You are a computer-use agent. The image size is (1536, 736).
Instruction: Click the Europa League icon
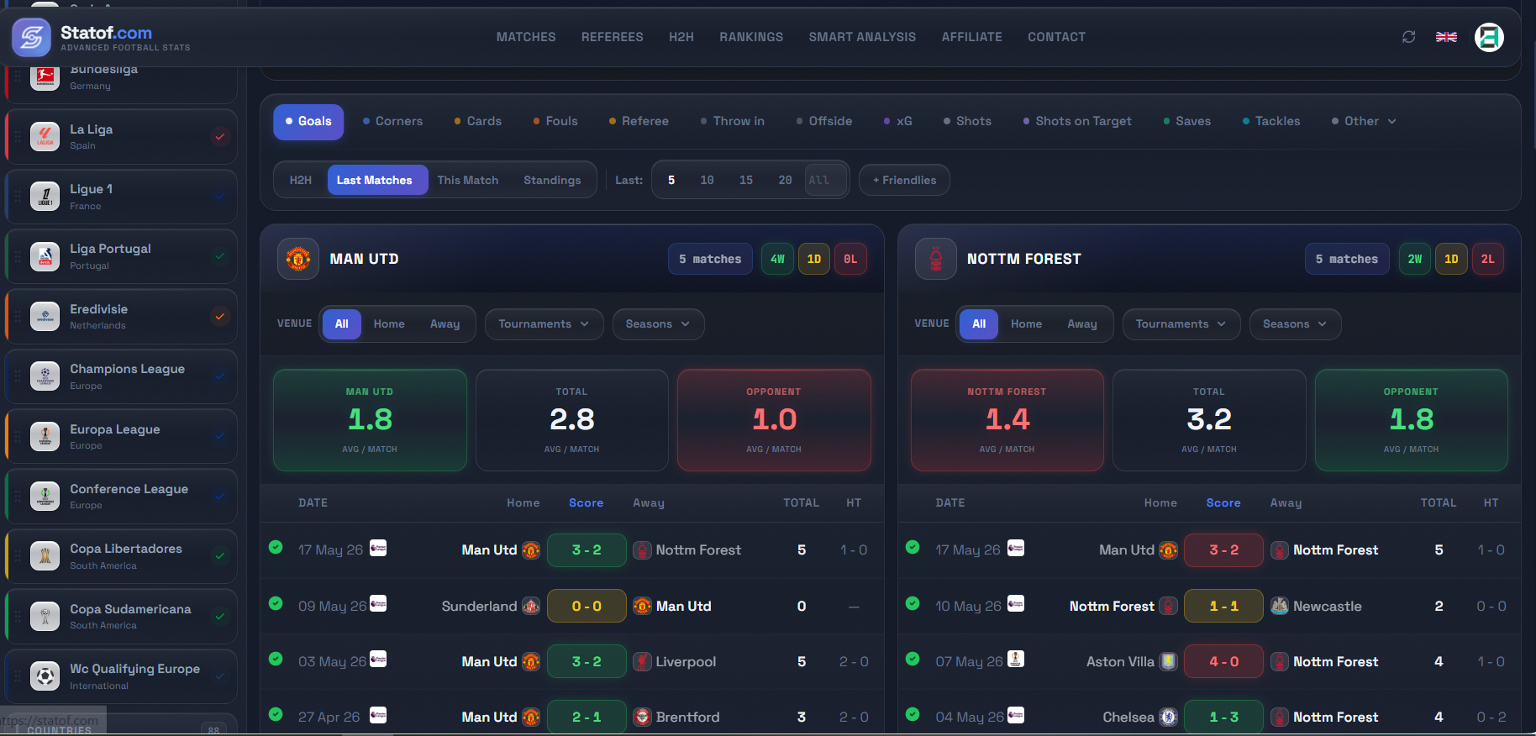pyautogui.click(x=45, y=436)
